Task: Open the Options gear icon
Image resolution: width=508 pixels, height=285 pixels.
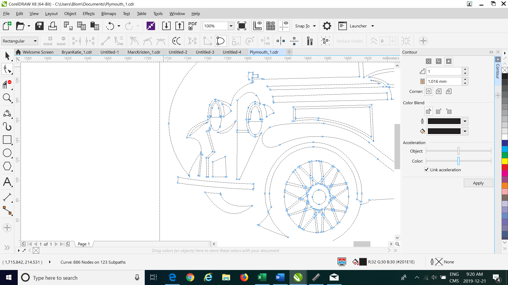Action: [x=327, y=26]
